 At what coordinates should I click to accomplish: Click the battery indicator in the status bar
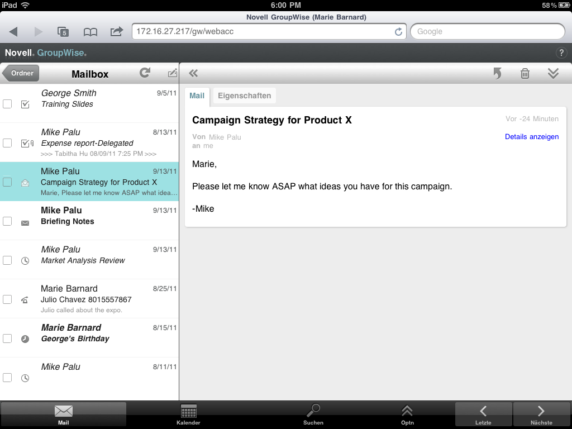pos(564,5)
